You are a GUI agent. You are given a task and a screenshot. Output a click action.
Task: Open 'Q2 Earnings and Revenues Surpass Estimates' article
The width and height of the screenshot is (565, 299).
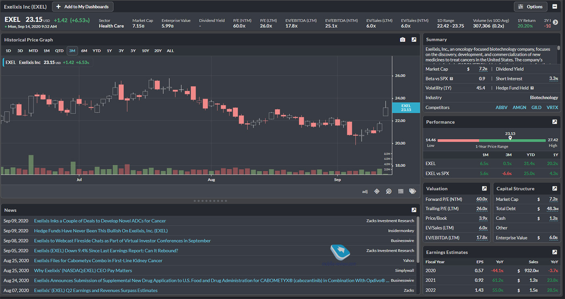click(96, 291)
